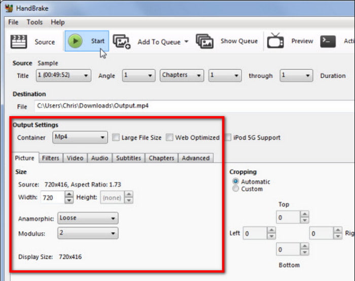Image resolution: width=355 pixels, height=281 pixels.
Task: Switch to the Picture tab
Action: click(x=25, y=158)
